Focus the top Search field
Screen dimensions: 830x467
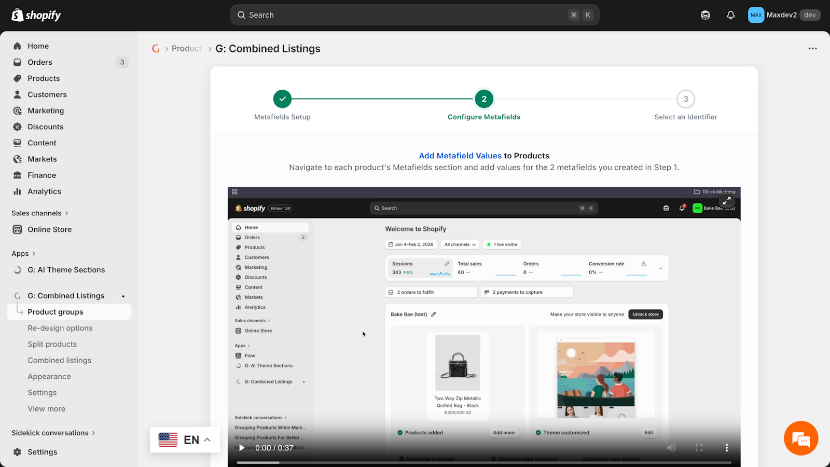tap(414, 15)
